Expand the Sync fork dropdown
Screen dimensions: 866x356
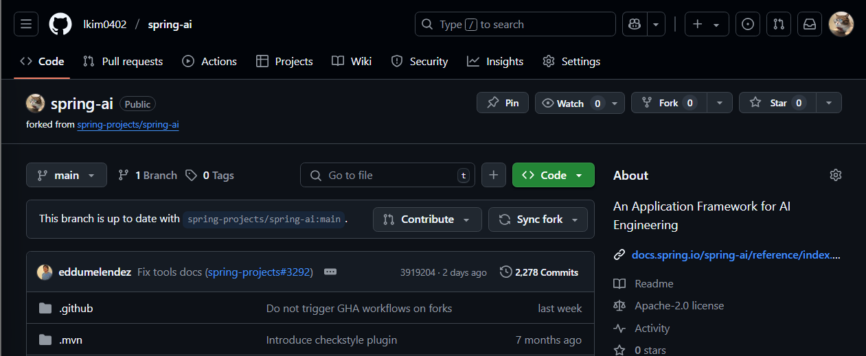pos(538,219)
